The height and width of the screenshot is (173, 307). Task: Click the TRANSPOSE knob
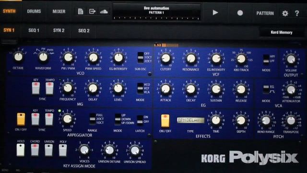click(x=291, y=121)
